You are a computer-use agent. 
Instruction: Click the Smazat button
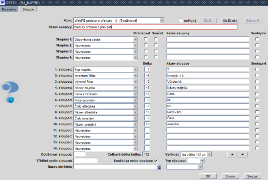coord(252,176)
